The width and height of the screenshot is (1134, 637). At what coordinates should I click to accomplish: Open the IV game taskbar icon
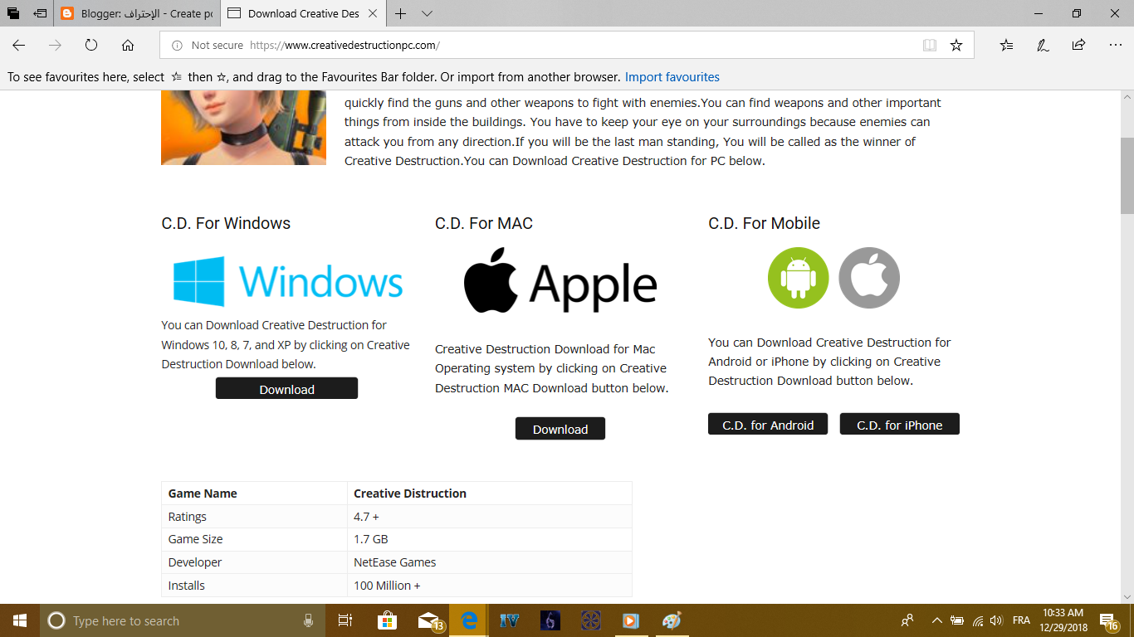click(510, 620)
